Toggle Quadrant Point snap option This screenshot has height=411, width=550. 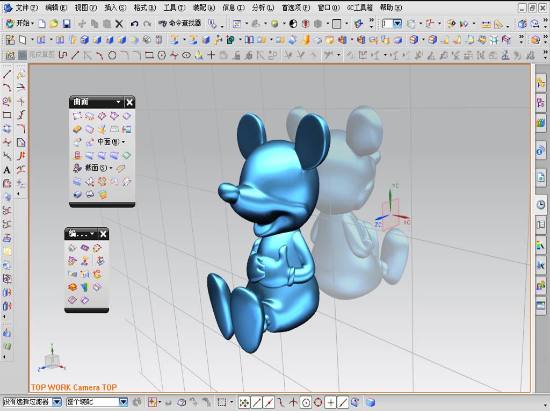tap(318, 402)
